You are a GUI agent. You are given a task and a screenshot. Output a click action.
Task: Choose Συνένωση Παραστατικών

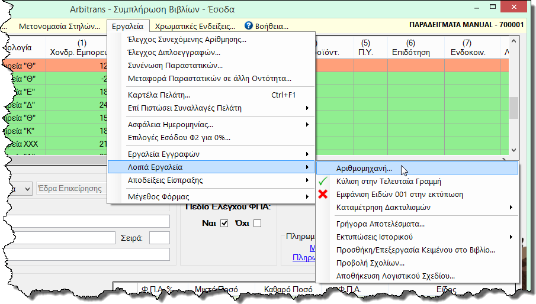pos(211,66)
